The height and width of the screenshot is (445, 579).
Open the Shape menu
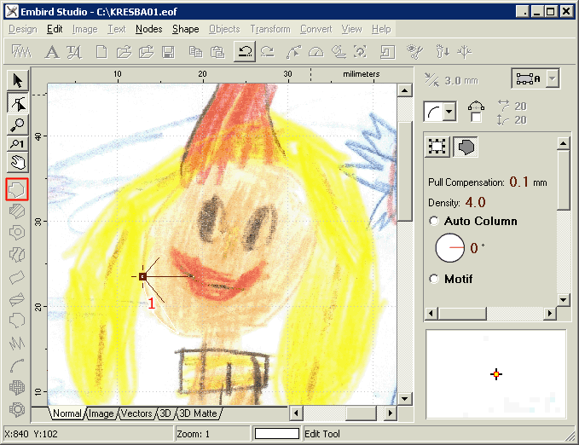click(x=185, y=29)
